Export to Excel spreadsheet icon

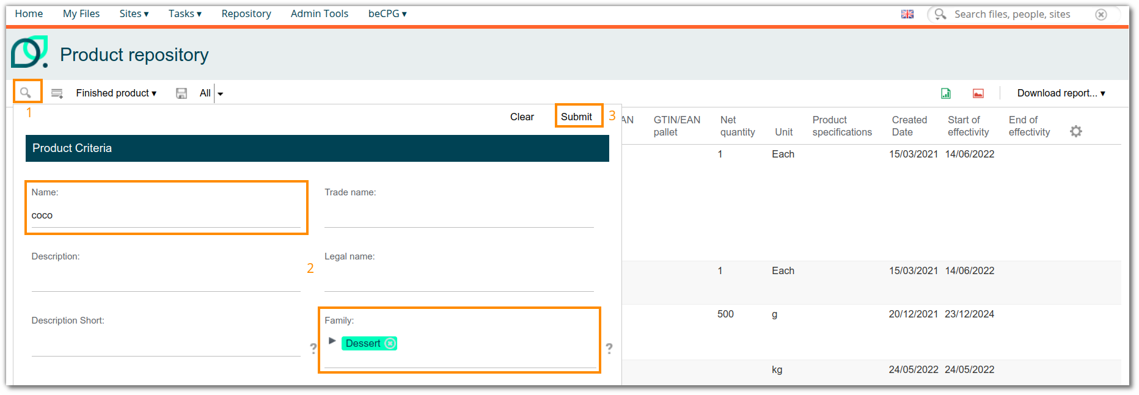(946, 93)
